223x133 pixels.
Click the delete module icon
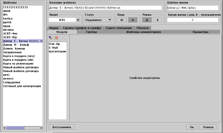[56, 38]
